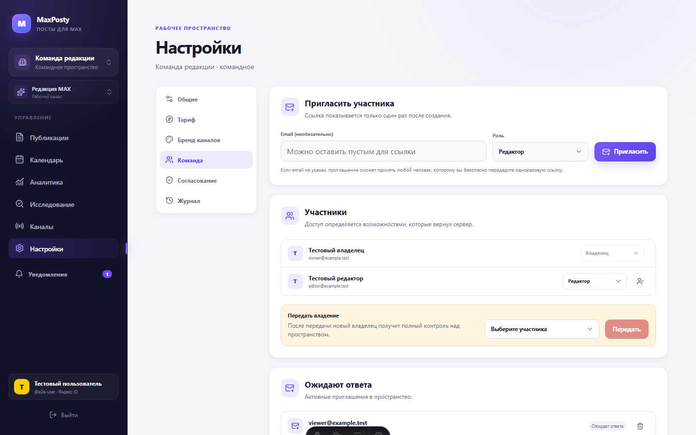The width and height of the screenshot is (696, 435).
Task: Open the Редакция MAX channel switcher
Action: click(x=63, y=92)
